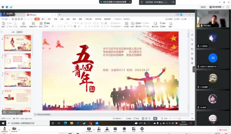
Task: Open the chat icon in meeting toolbar
Action: (x=115, y=129)
